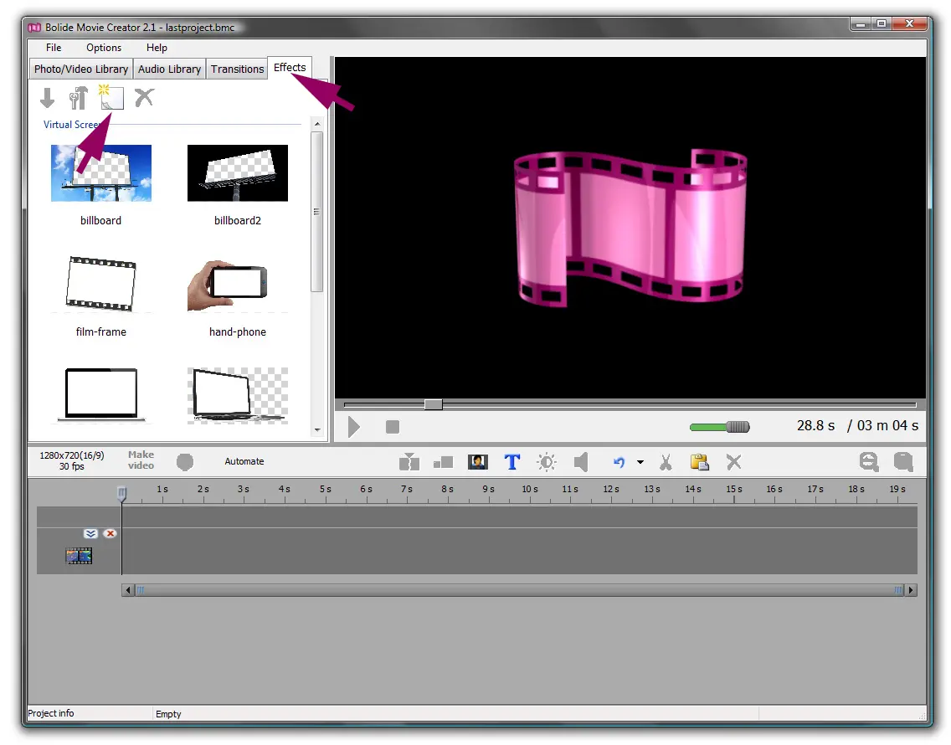This screenshot has width=951, height=745.
Task: Switch to the Transitions tab
Action: click(237, 69)
